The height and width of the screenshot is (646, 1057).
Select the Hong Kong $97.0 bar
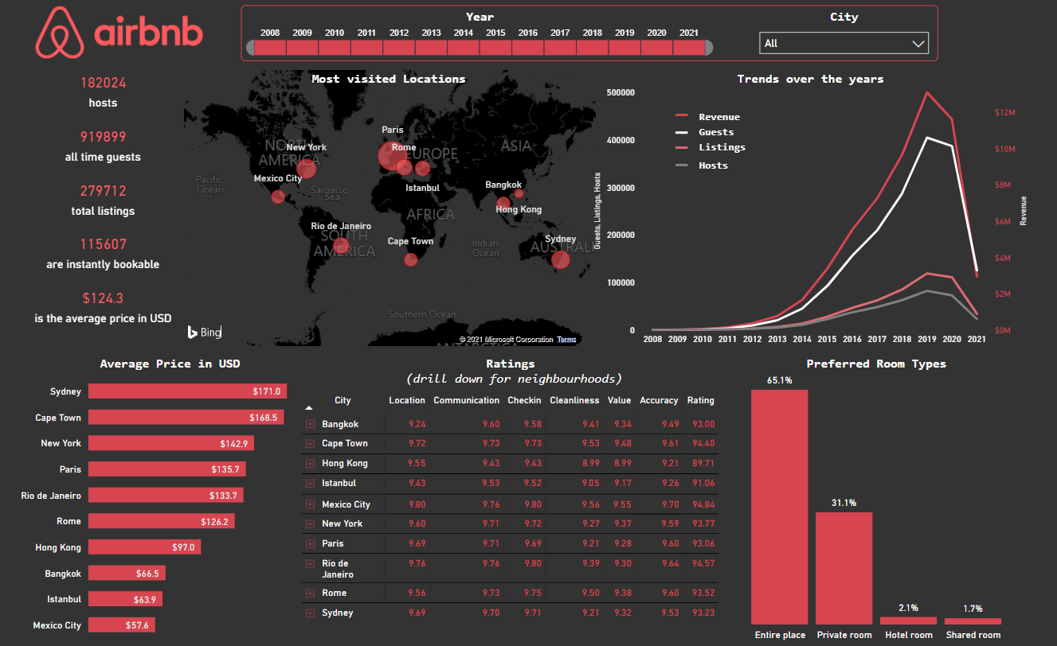[x=145, y=547]
